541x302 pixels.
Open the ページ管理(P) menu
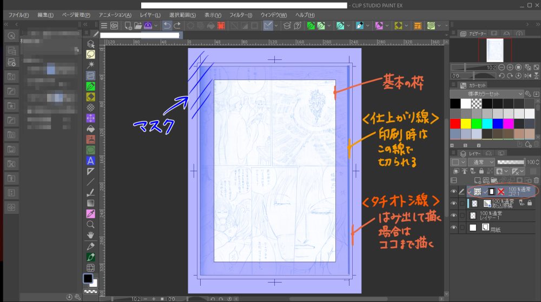click(x=76, y=15)
